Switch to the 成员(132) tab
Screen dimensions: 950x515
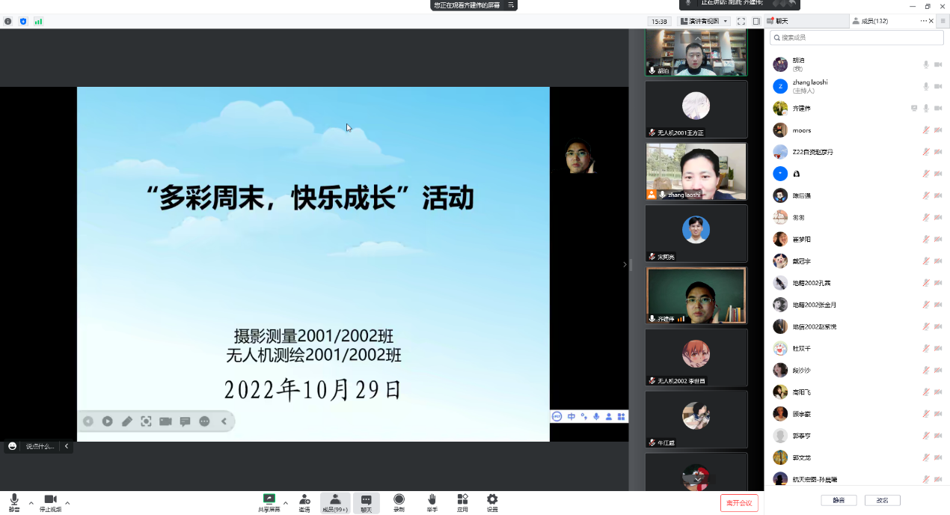(870, 21)
